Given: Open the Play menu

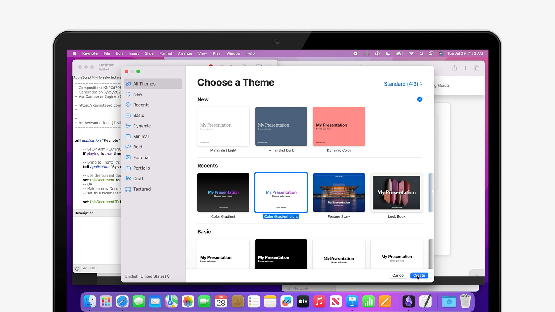Looking at the screenshot, I should point(217,53).
